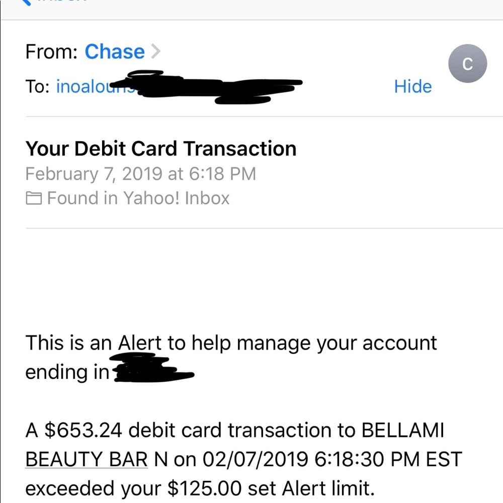Click the To: label
Screen dimensions: 503x503
point(37,87)
